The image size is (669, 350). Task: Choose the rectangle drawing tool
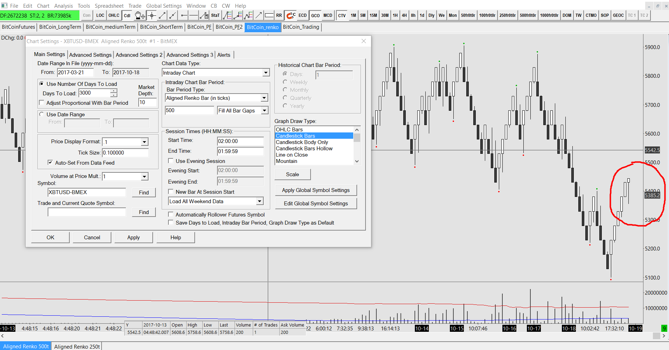269,15
